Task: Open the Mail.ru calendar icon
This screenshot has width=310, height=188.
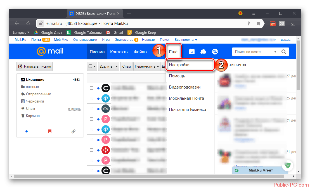Action: click(192, 52)
